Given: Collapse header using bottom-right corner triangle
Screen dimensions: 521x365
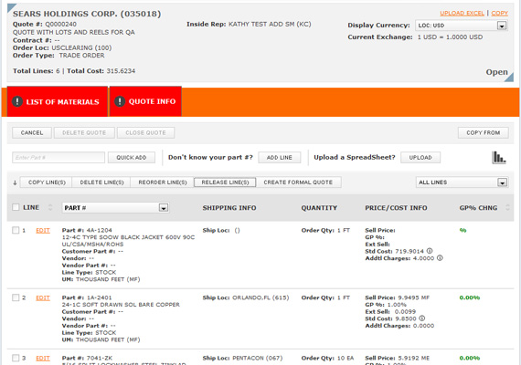Looking at the screenshot, I should pos(509,78).
